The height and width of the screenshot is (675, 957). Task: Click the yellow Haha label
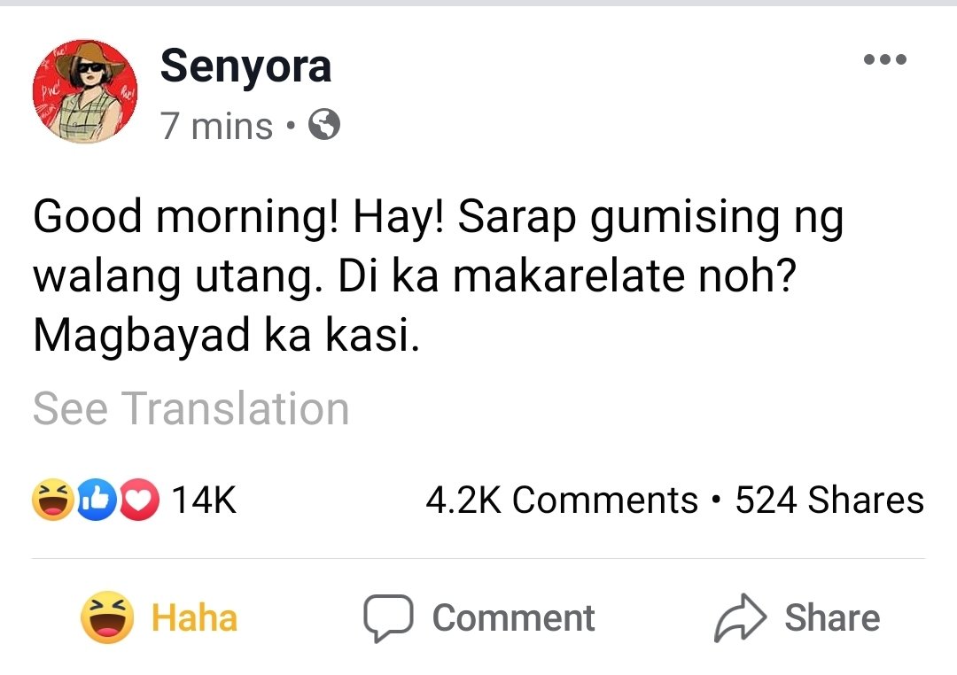[x=194, y=617]
